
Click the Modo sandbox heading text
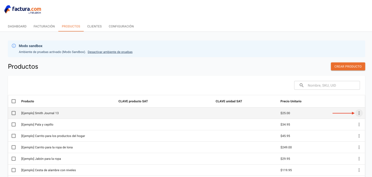(x=31, y=46)
